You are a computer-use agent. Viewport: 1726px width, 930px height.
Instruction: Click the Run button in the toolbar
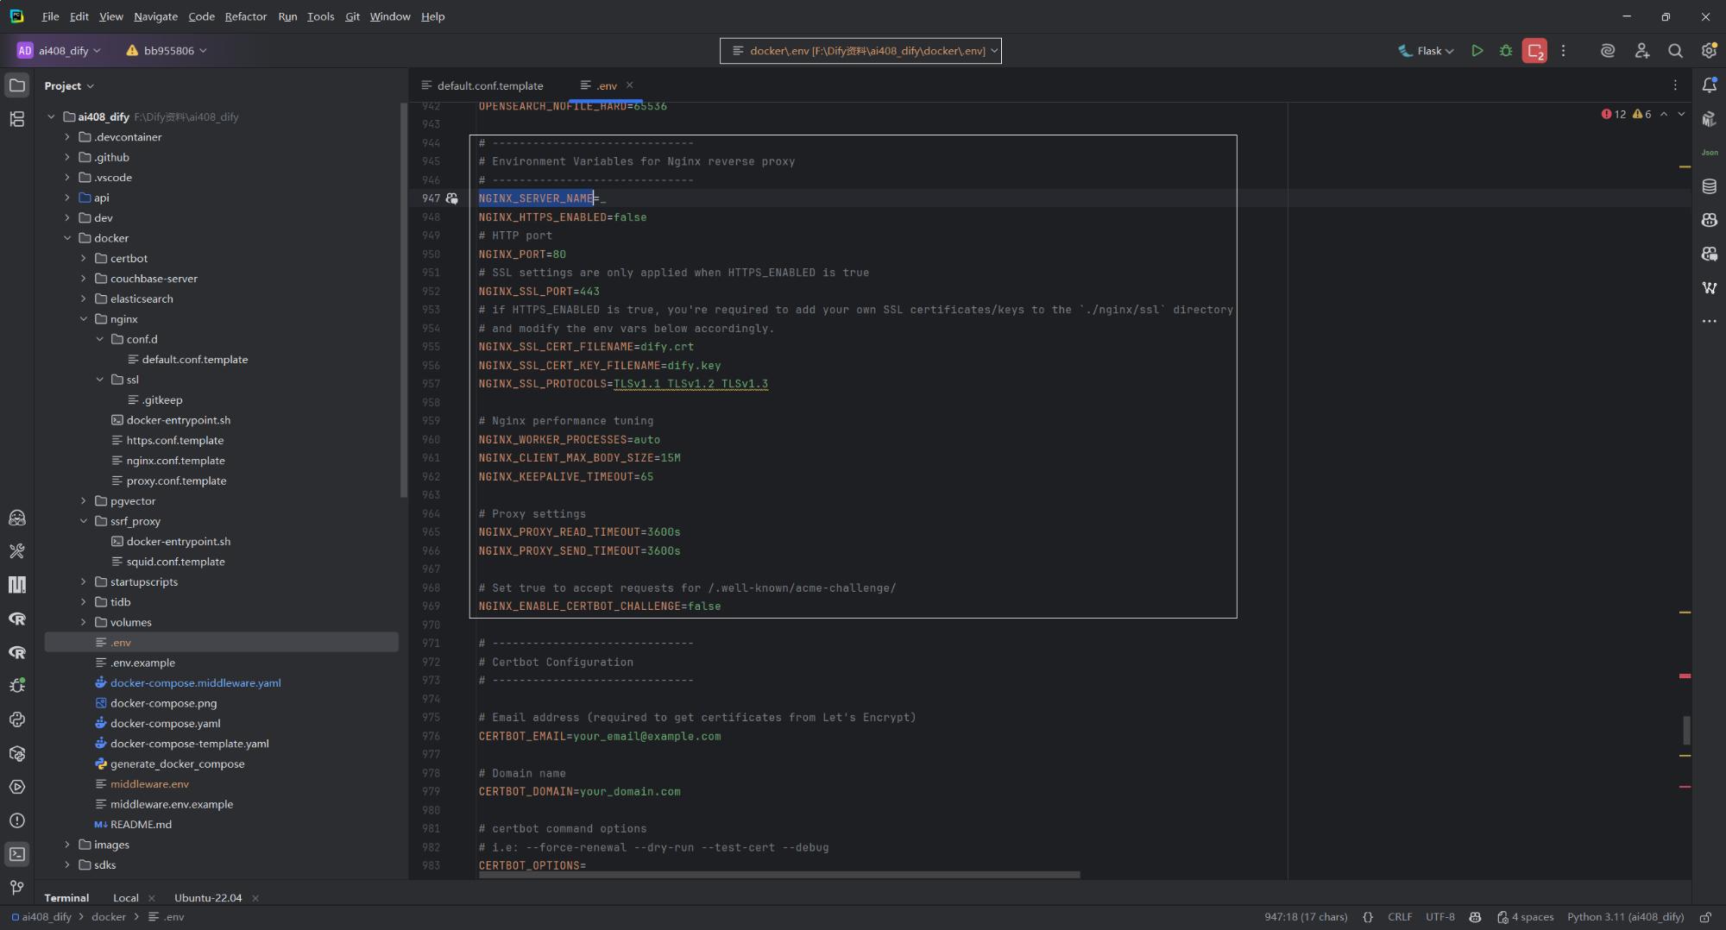tap(1477, 51)
